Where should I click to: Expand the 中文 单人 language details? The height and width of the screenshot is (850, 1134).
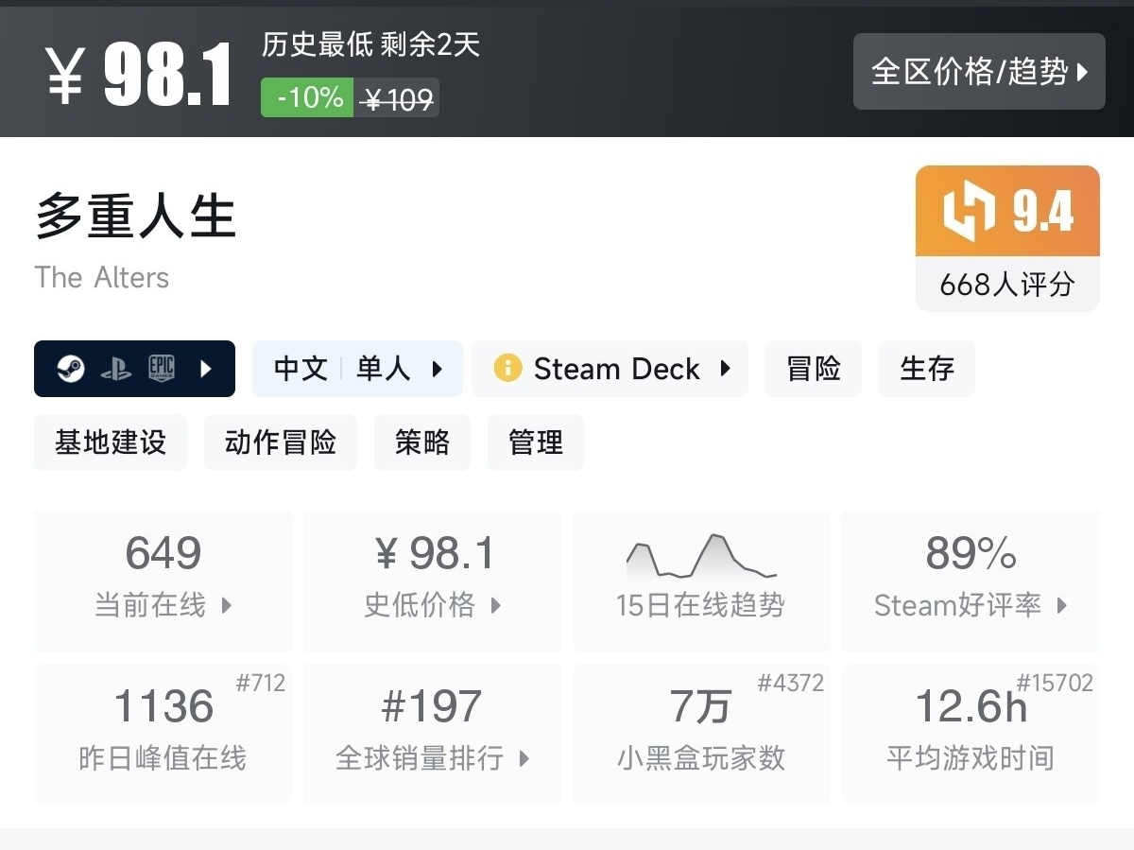click(x=357, y=369)
